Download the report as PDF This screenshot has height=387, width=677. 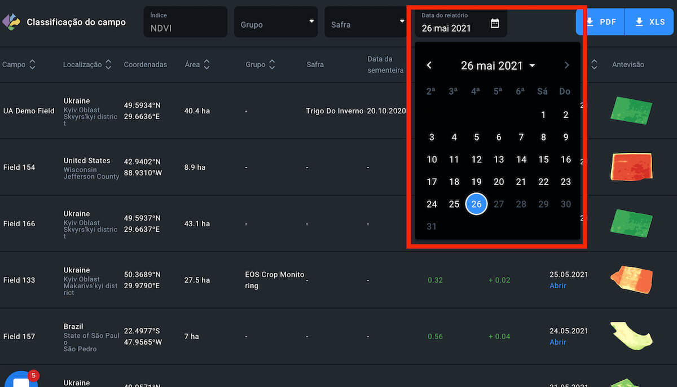600,22
